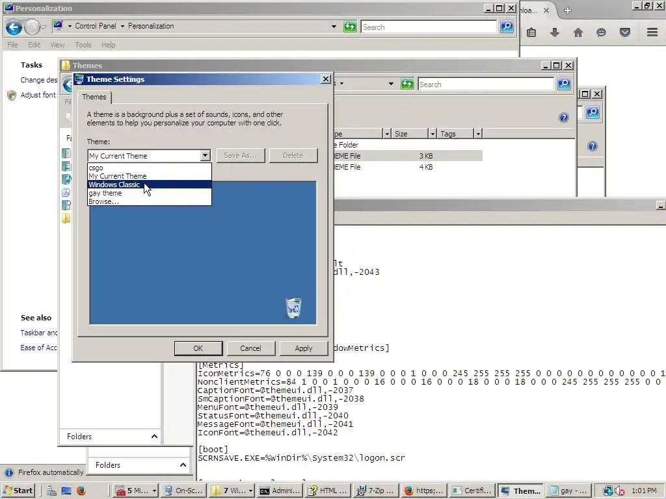
Task: Choose Windows Classic theme
Action: click(x=150, y=185)
